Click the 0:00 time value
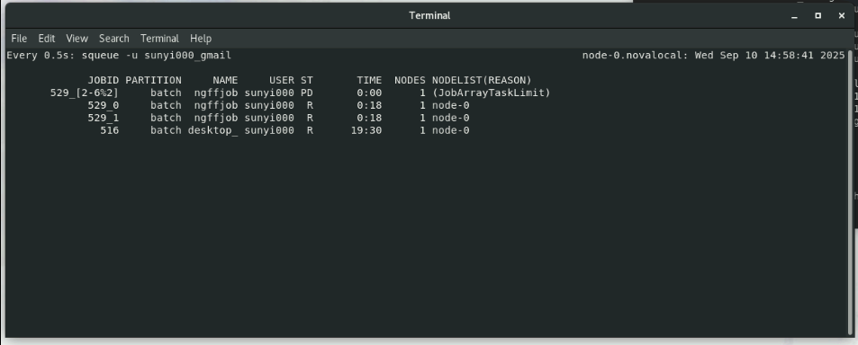 [x=369, y=93]
